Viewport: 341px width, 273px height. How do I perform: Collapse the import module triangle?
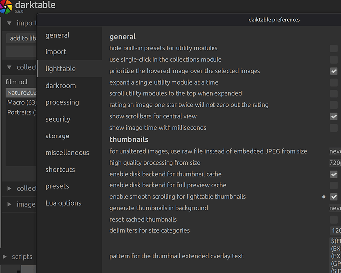coord(9,23)
